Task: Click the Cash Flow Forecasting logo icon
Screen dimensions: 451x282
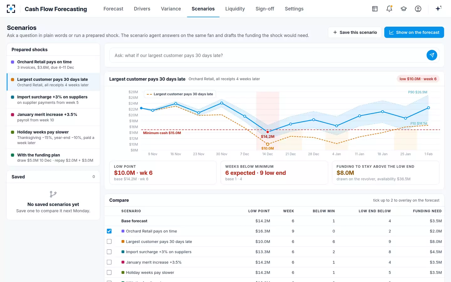Action: (11, 9)
